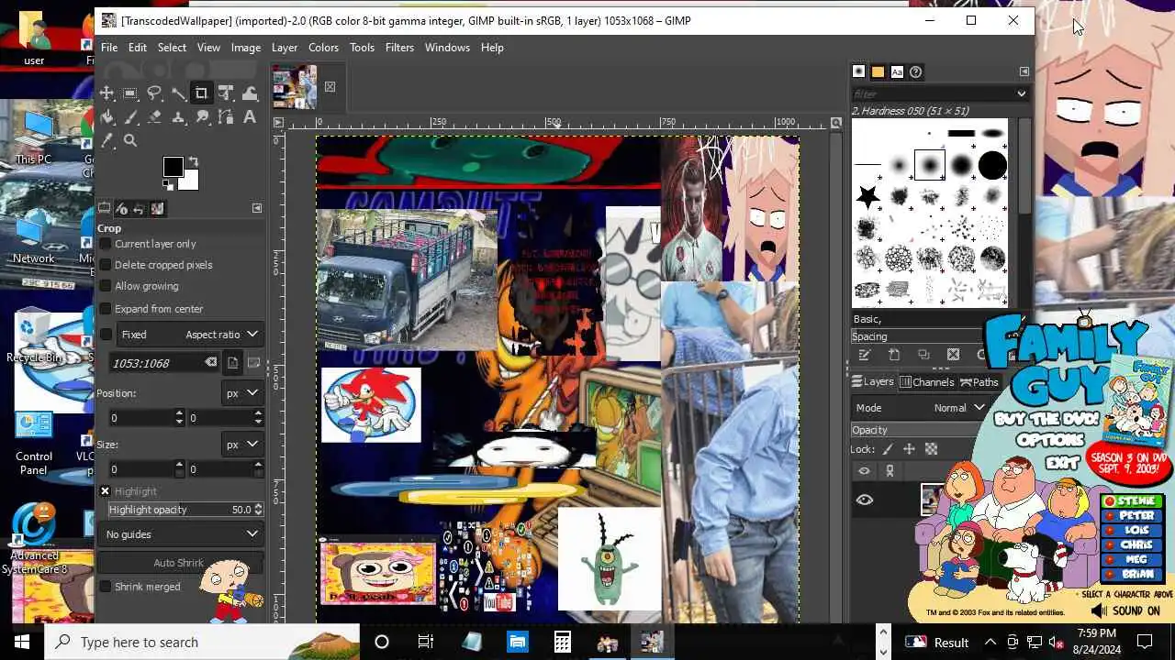Viewport: 1175px width, 660px height.
Task: Select the Eraser tool
Action: [x=154, y=117]
